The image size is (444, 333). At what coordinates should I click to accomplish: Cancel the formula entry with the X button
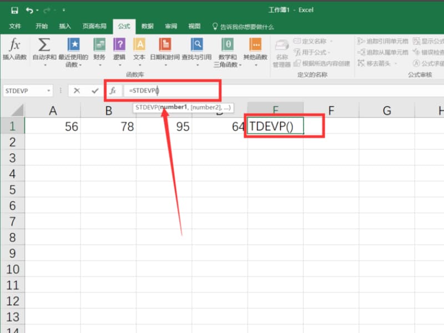[x=77, y=90]
